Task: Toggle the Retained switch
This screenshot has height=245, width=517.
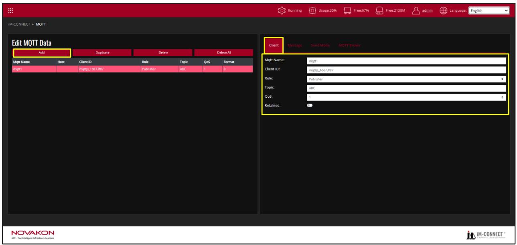Action: (310, 106)
